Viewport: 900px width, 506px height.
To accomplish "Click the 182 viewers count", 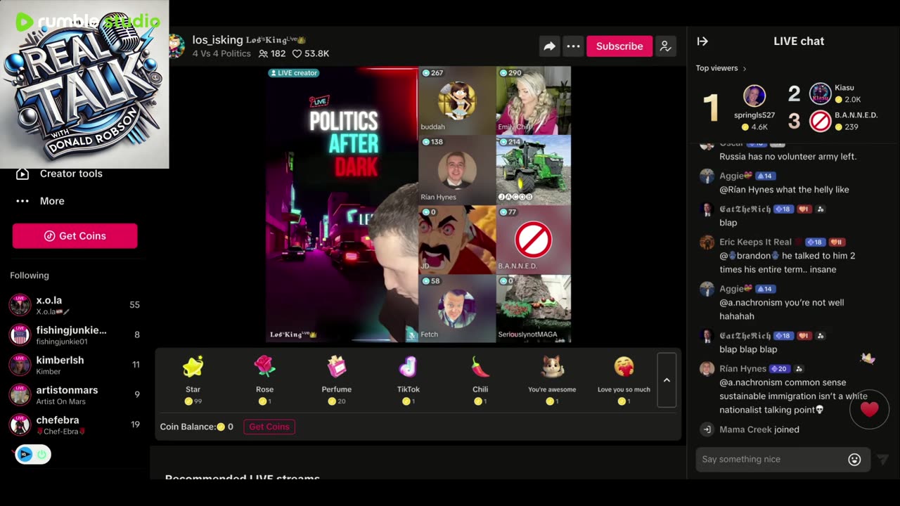I will tap(272, 53).
